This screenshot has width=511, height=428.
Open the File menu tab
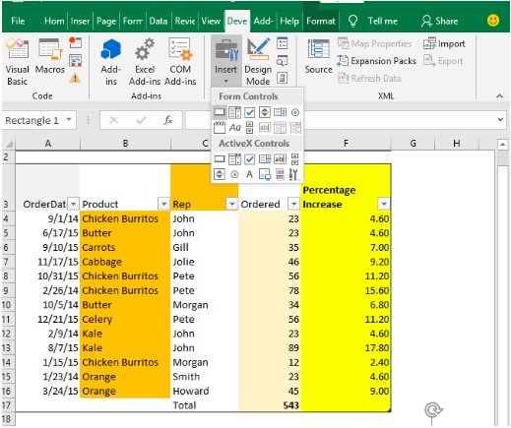[18, 22]
